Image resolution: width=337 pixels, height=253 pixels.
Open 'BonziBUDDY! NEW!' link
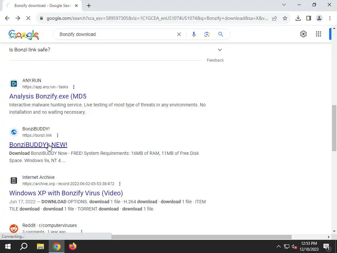pos(38,145)
